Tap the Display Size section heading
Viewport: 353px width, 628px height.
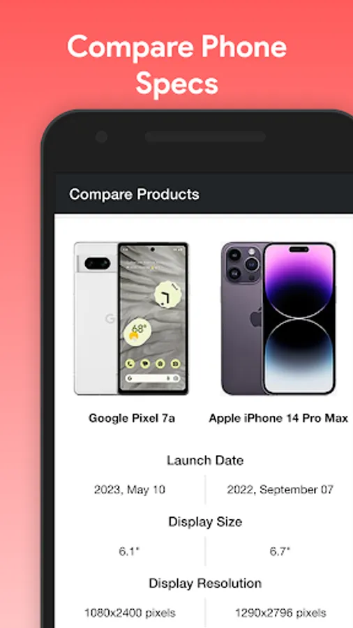click(x=205, y=522)
